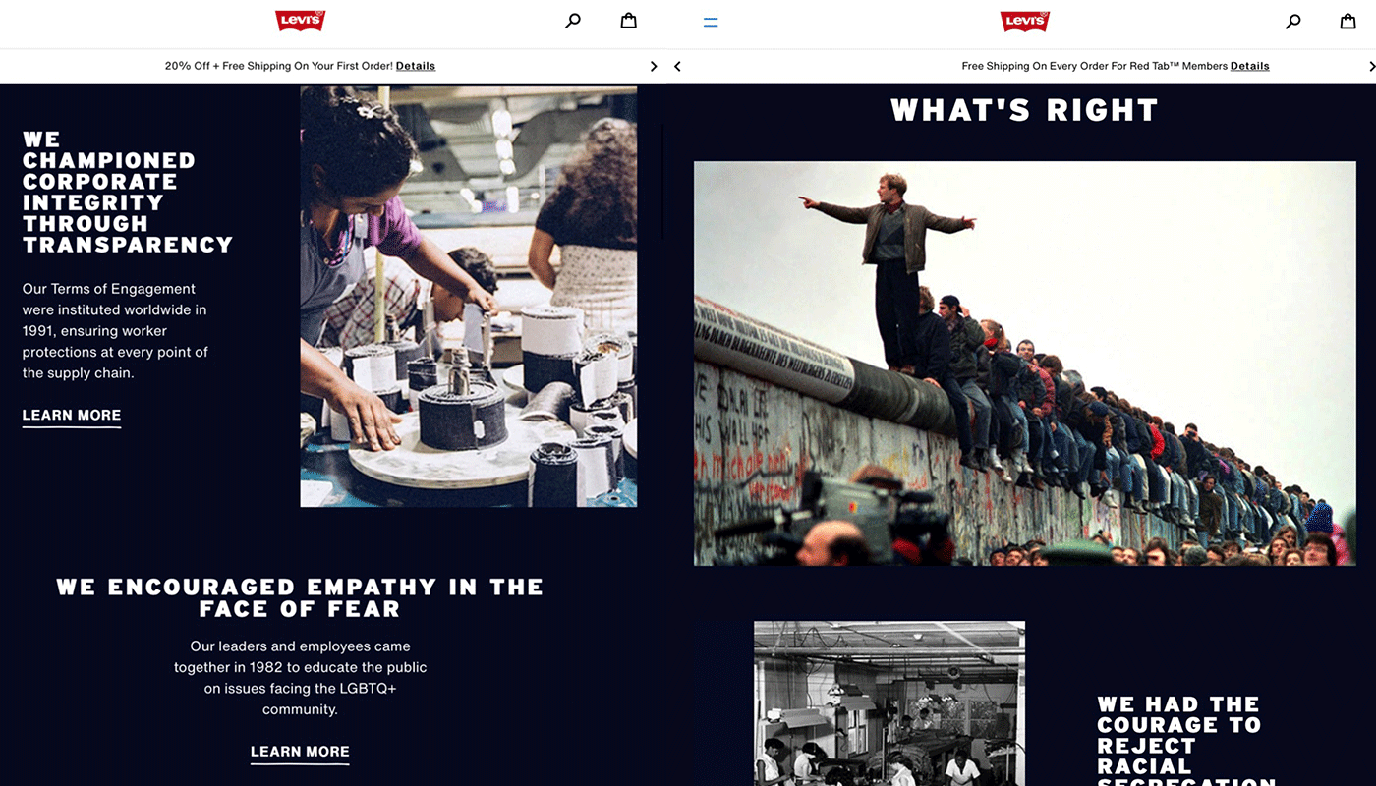
Task: Open the shopping bag in the left header
Action: tap(628, 21)
